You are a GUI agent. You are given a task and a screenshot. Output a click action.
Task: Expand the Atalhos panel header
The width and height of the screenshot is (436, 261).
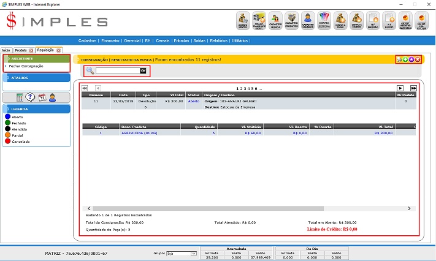37,78
